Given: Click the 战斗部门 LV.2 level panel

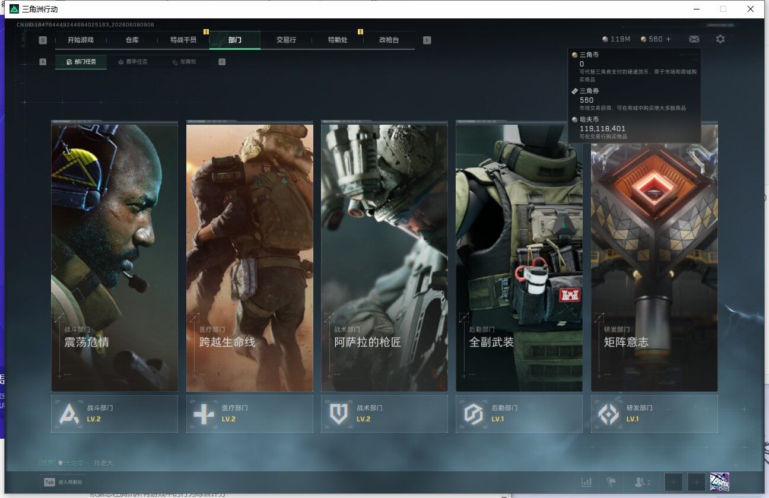Looking at the screenshot, I should click(x=115, y=414).
